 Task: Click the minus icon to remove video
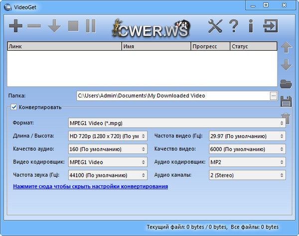click(34, 26)
